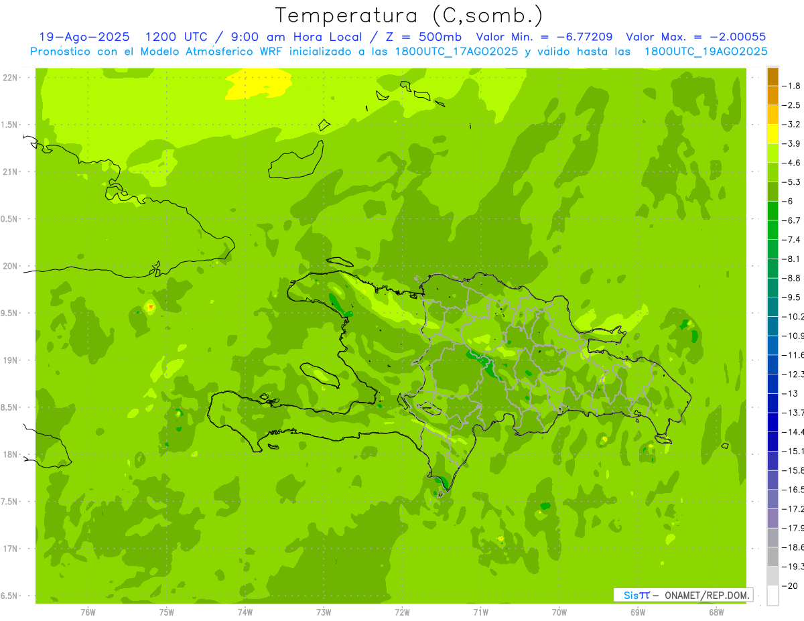
Task: Pick the dark blue swatch between -13.7 and -14.4
Action: click(773, 422)
